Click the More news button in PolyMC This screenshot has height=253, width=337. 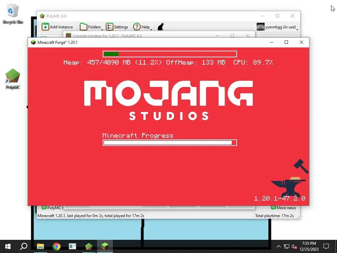click(x=283, y=208)
